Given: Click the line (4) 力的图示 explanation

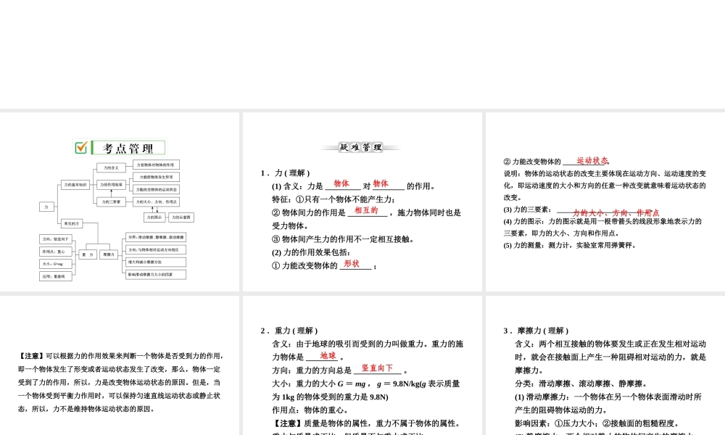Looking at the screenshot, I should [x=602, y=228].
